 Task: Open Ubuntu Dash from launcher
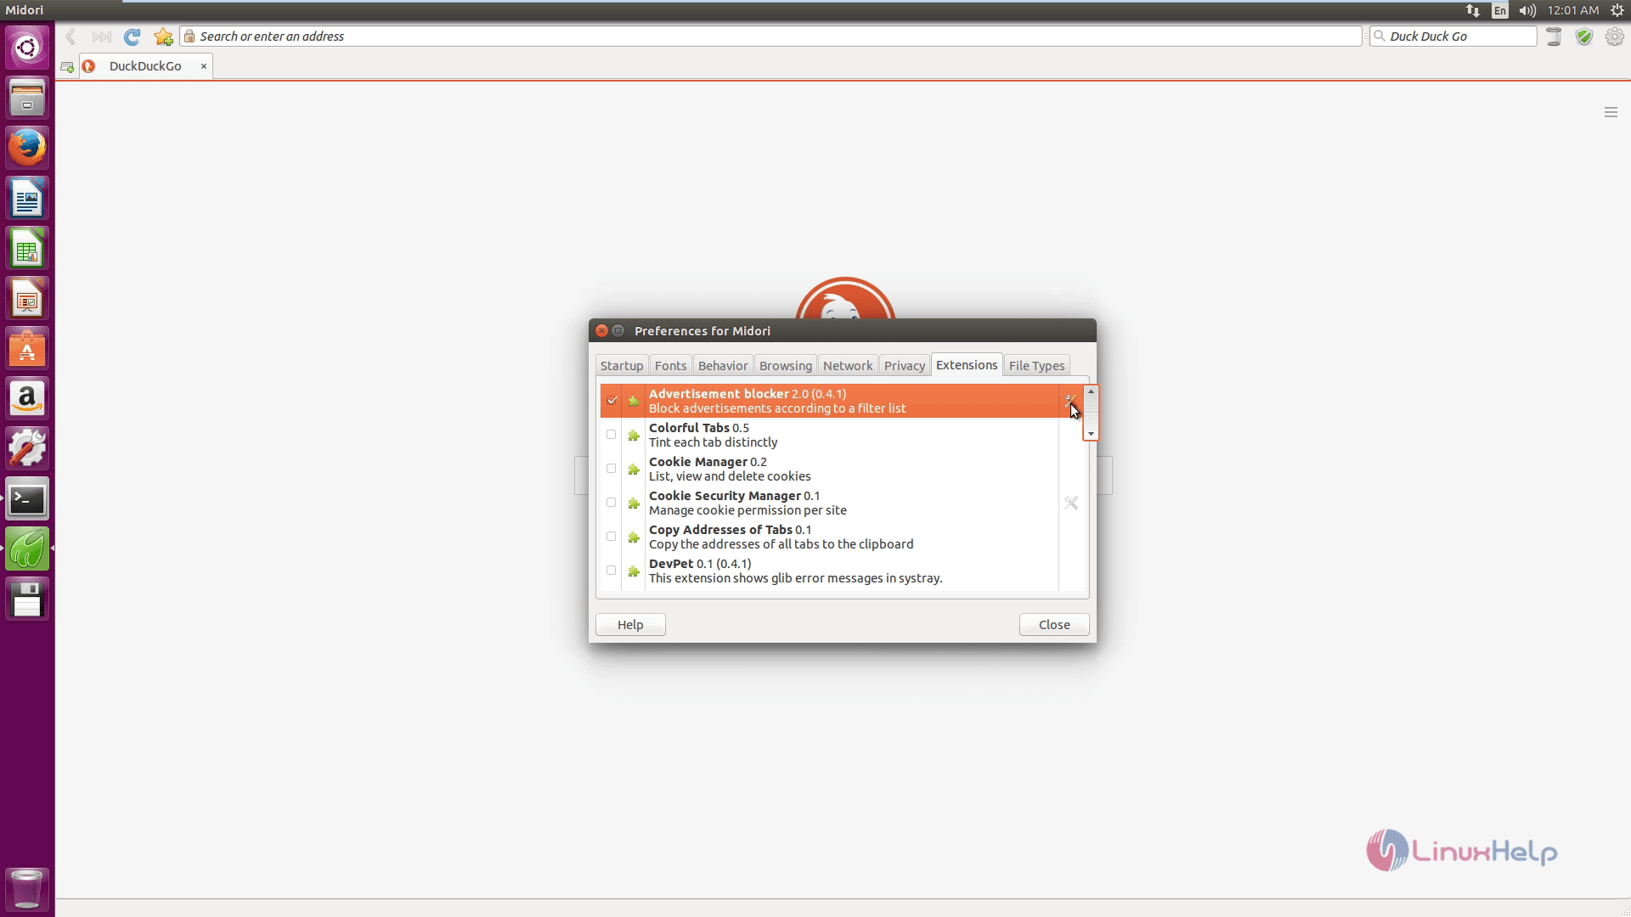[x=27, y=47]
